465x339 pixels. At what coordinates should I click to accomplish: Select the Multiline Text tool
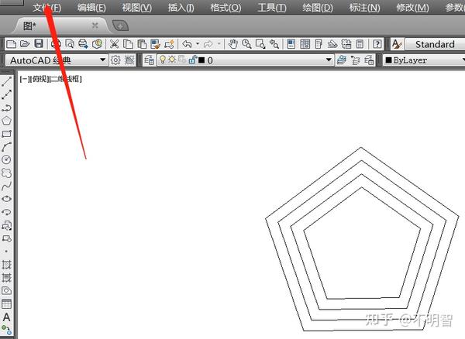6,317
